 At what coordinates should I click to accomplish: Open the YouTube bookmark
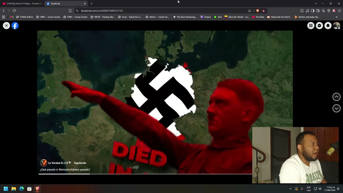[258, 17]
